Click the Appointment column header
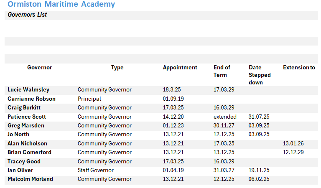Screen dimensions: 321x188 coord(180,68)
